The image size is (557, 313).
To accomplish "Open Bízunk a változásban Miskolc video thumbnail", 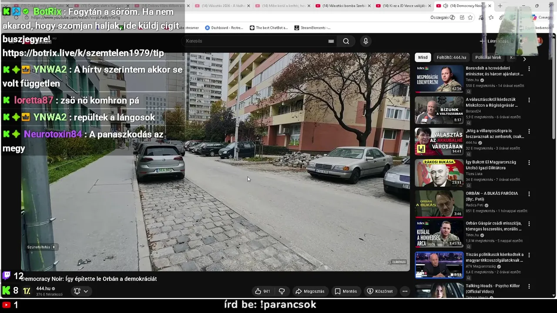I will (x=439, y=110).
